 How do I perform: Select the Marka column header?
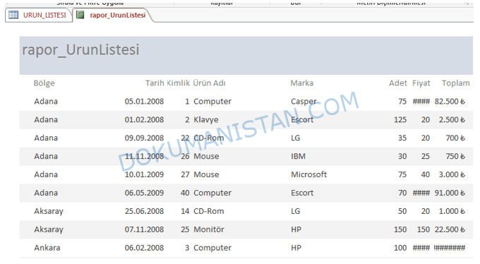[x=302, y=83]
